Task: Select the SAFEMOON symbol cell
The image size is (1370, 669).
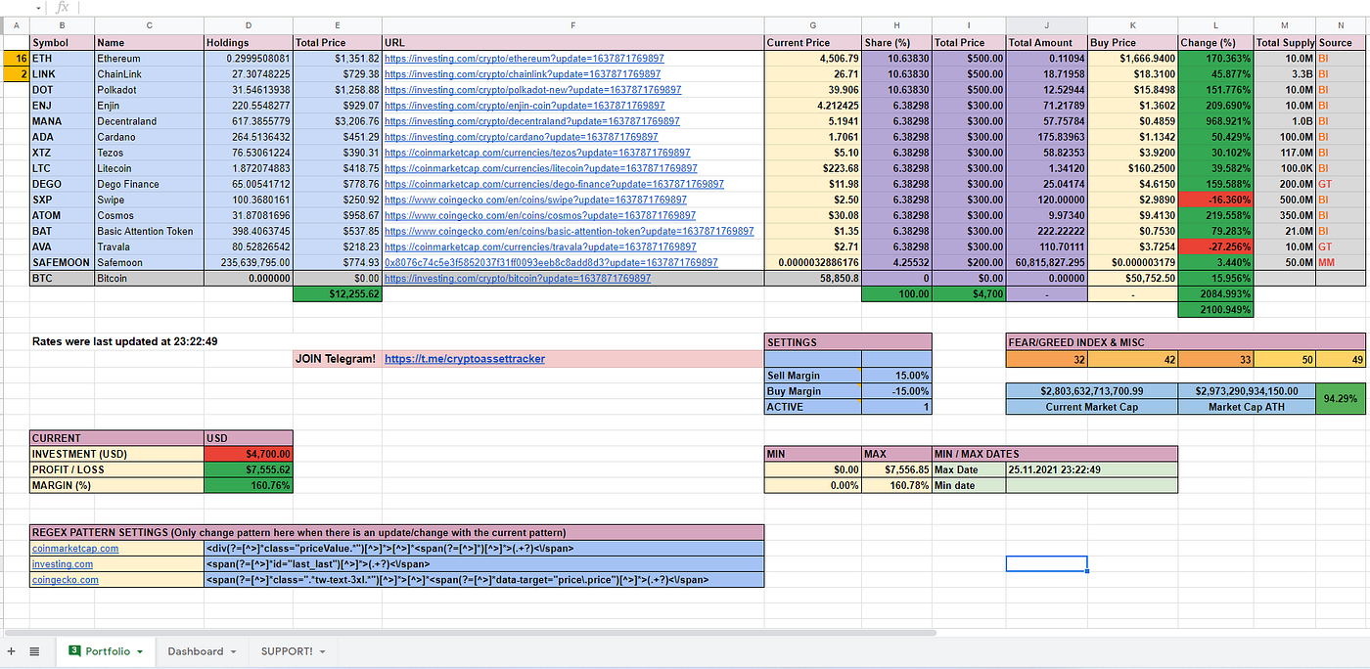Action: click(62, 262)
